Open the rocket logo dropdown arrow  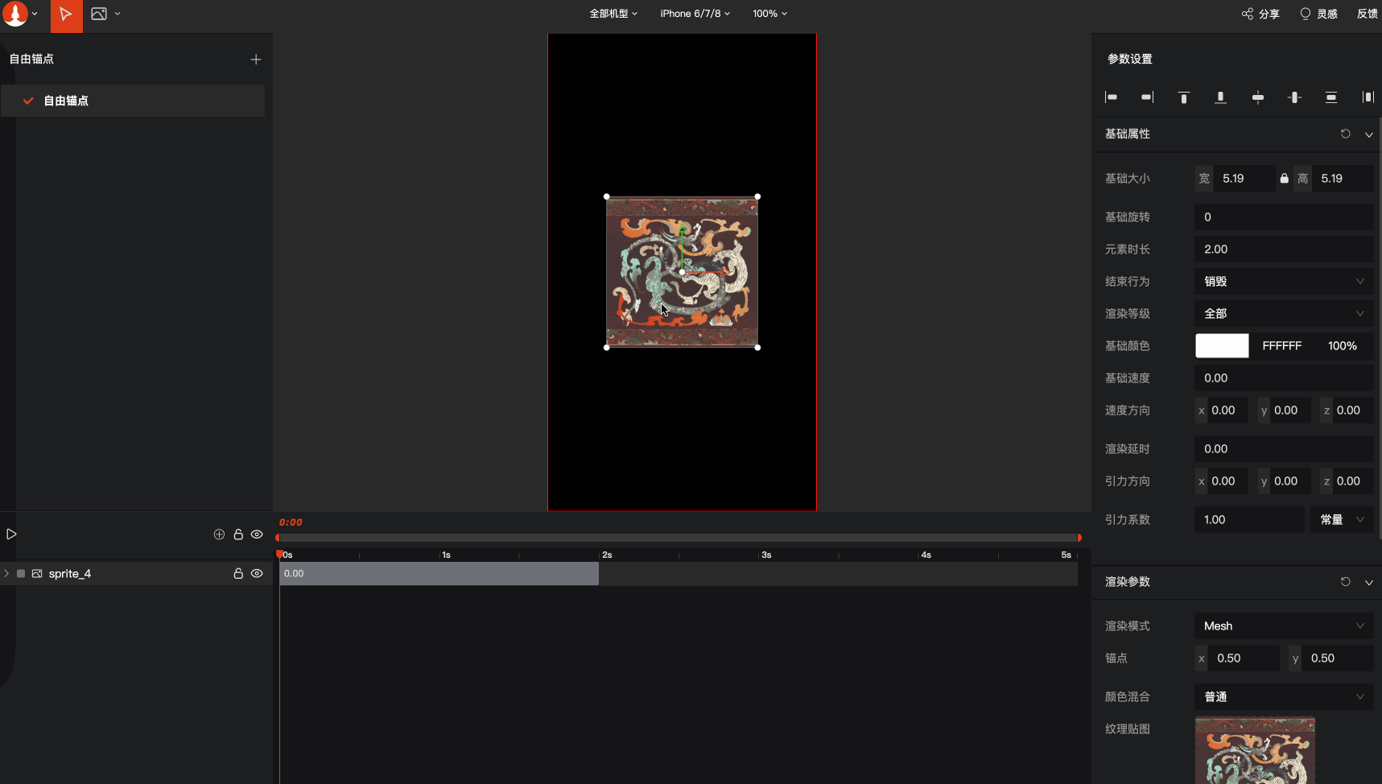(x=35, y=14)
